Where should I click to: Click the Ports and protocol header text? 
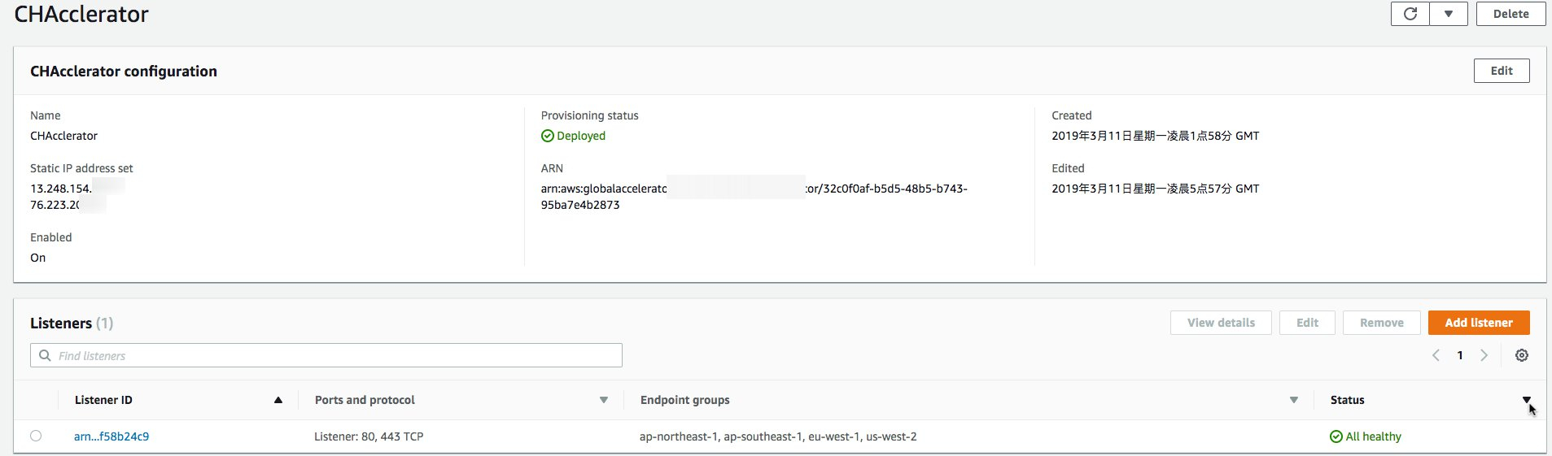[365, 400]
